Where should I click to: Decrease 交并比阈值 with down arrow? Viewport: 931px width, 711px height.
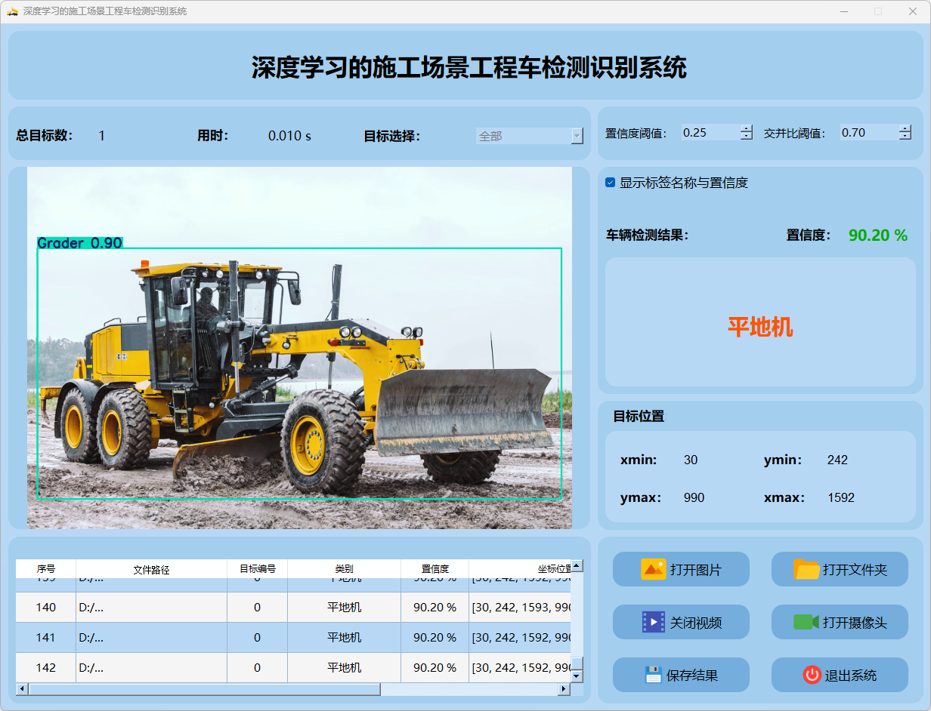[905, 137]
